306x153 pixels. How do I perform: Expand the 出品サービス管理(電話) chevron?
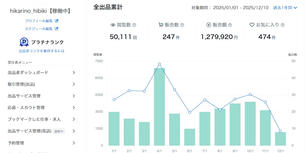click(74, 131)
